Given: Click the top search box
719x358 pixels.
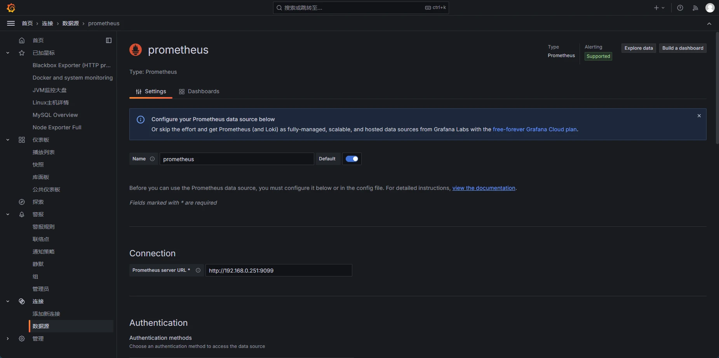Looking at the screenshot, I should click(361, 8).
